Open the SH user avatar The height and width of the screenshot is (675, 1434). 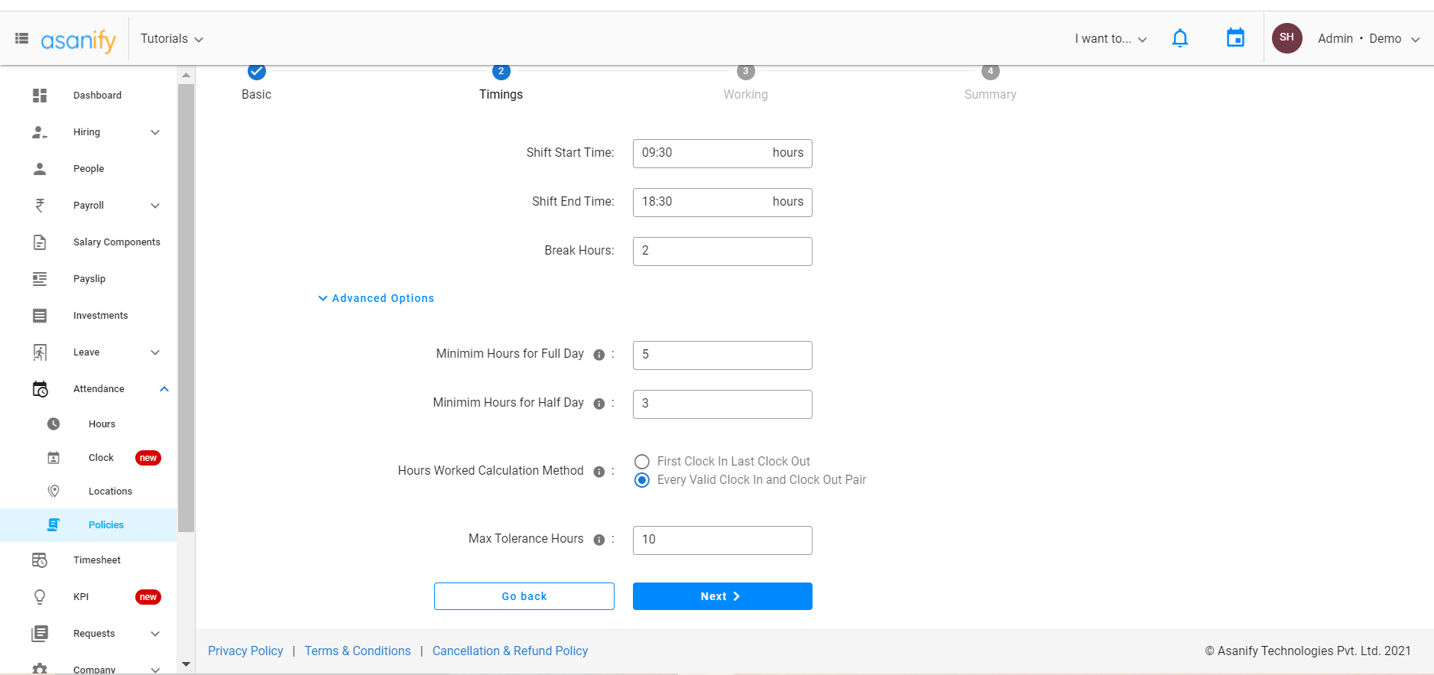[x=1286, y=38]
